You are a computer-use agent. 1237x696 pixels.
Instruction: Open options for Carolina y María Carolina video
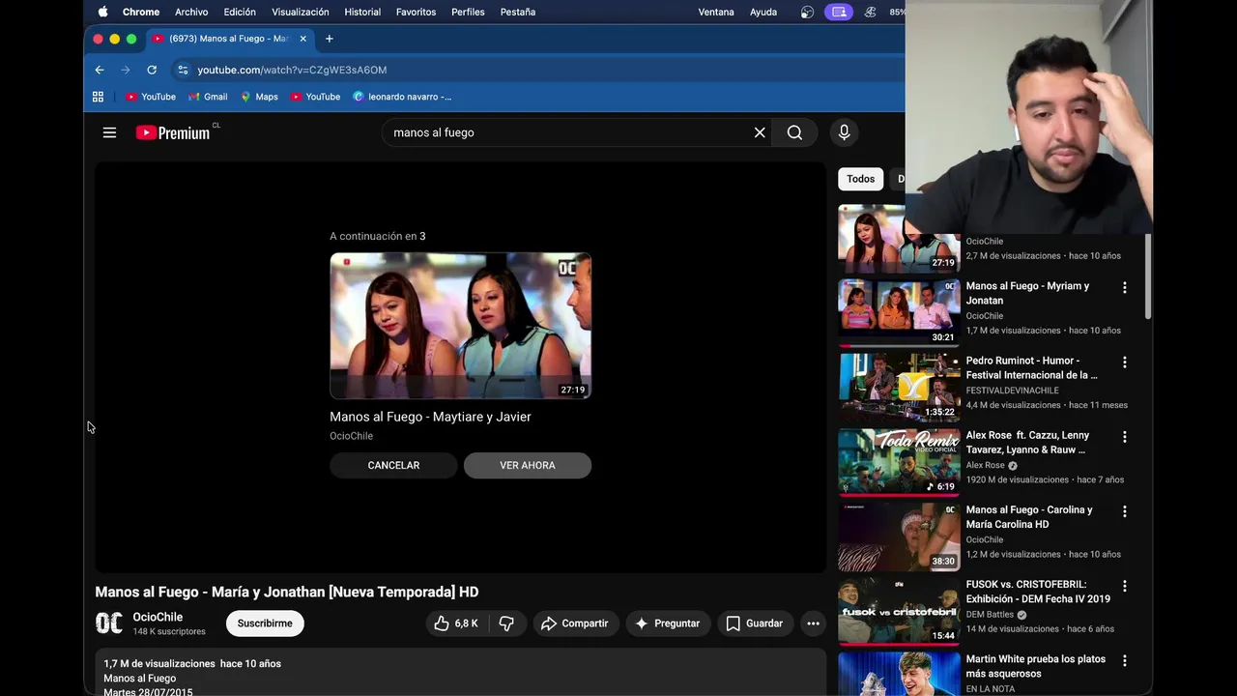click(x=1124, y=511)
